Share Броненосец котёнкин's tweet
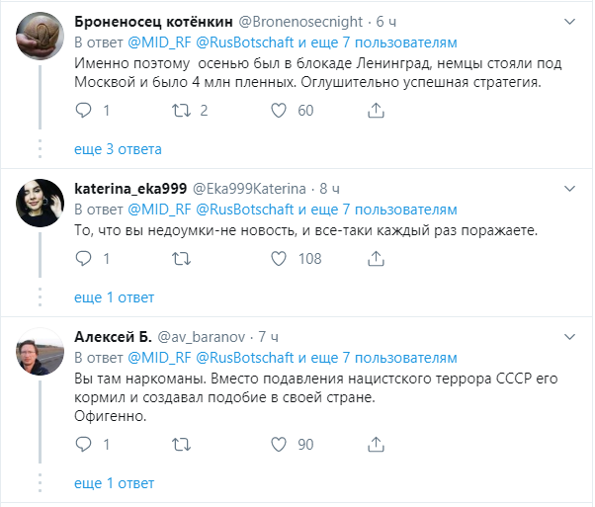The width and height of the screenshot is (595, 507). (378, 111)
